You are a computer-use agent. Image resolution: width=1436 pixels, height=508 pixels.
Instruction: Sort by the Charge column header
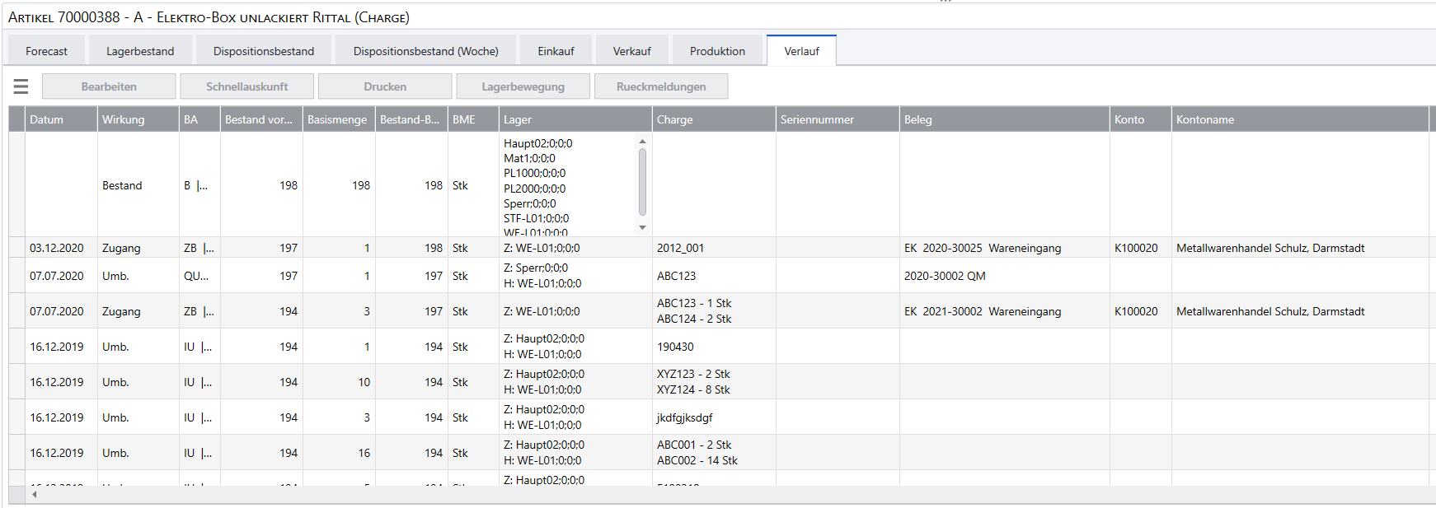714,119
